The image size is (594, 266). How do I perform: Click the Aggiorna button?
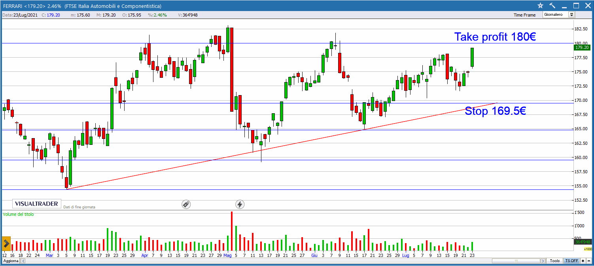(x=11, y=261)
